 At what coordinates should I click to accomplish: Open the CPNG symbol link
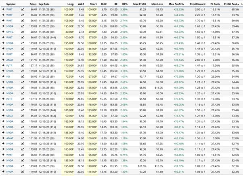coord(10,32)
